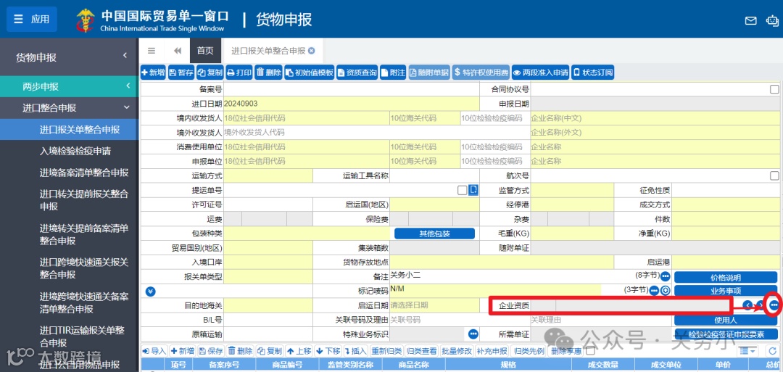Open 资质查询 toolbar button
The height and width of the screenshot is (372, 783).
point(357,73)
